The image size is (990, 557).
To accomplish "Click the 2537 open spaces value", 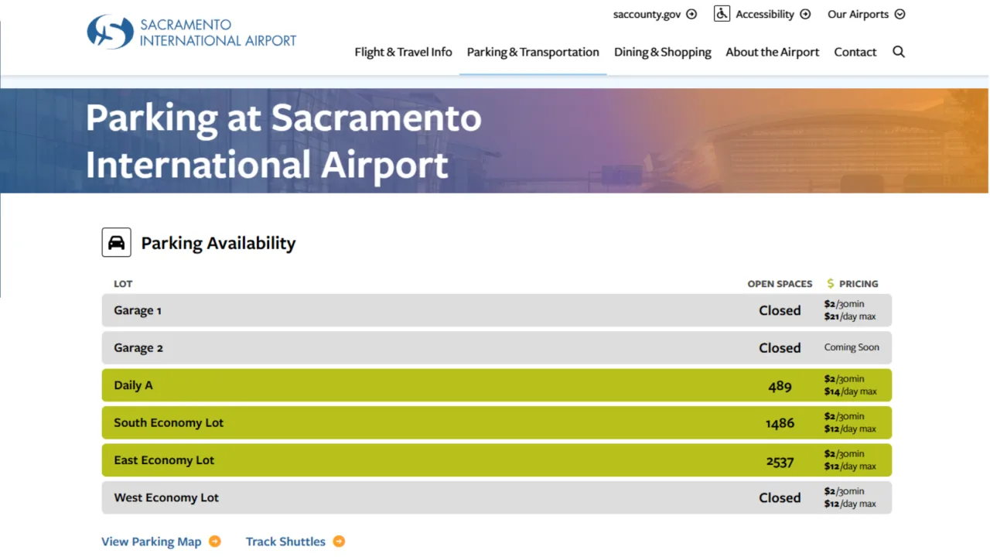I will click(780, 460).
